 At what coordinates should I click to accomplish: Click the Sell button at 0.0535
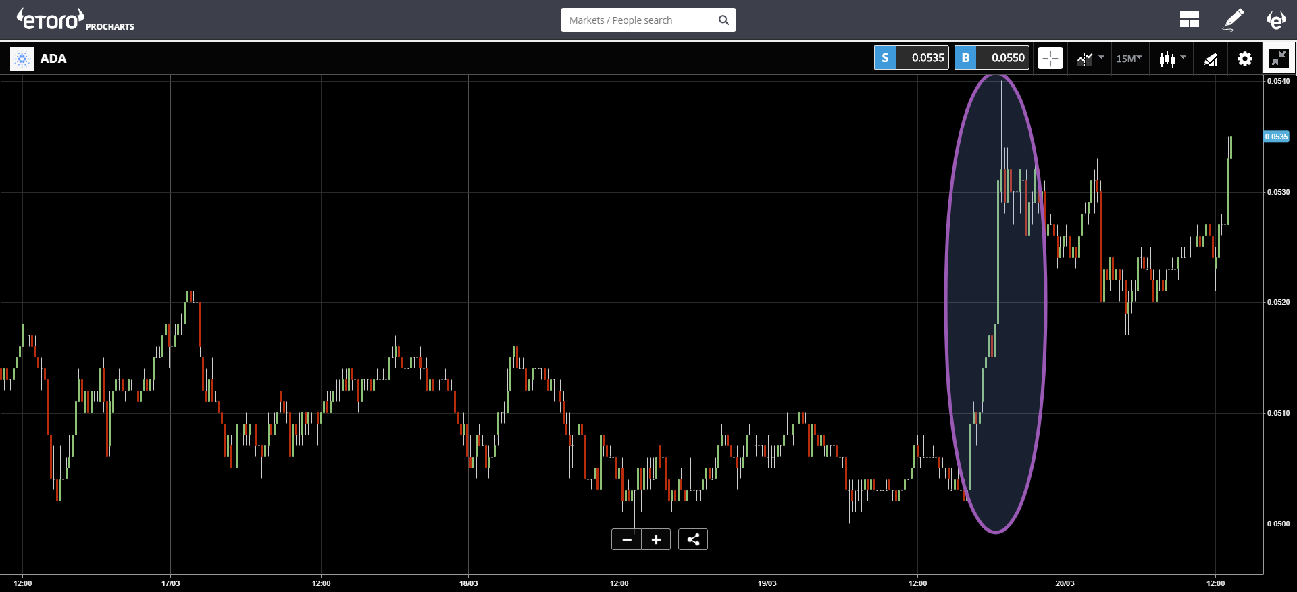pyautogui.click(x=911, y=58)
